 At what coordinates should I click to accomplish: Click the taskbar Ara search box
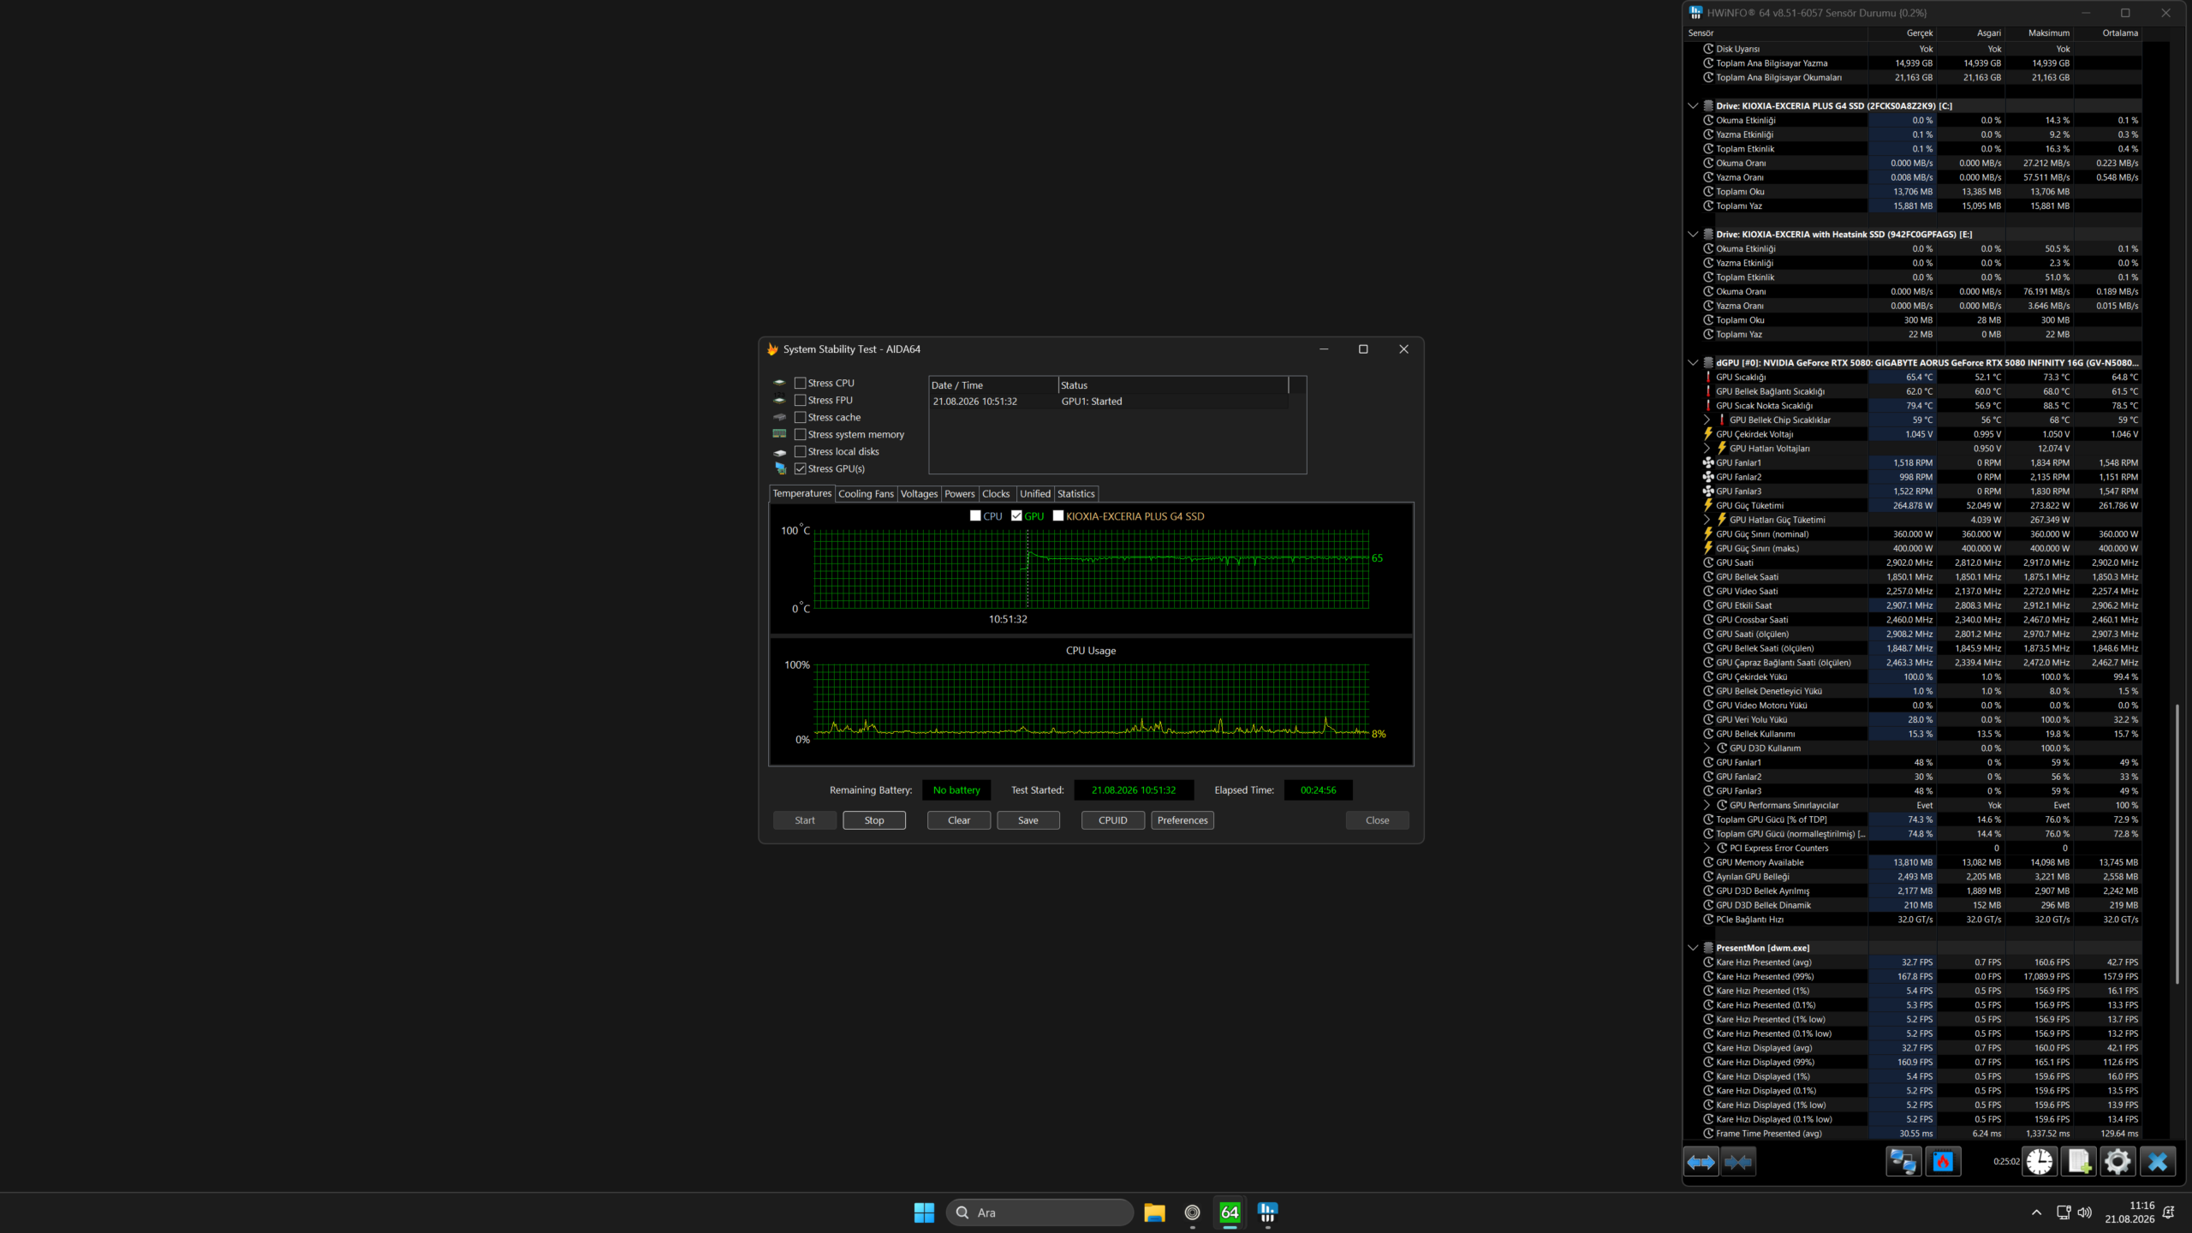click(1039, 1212)
